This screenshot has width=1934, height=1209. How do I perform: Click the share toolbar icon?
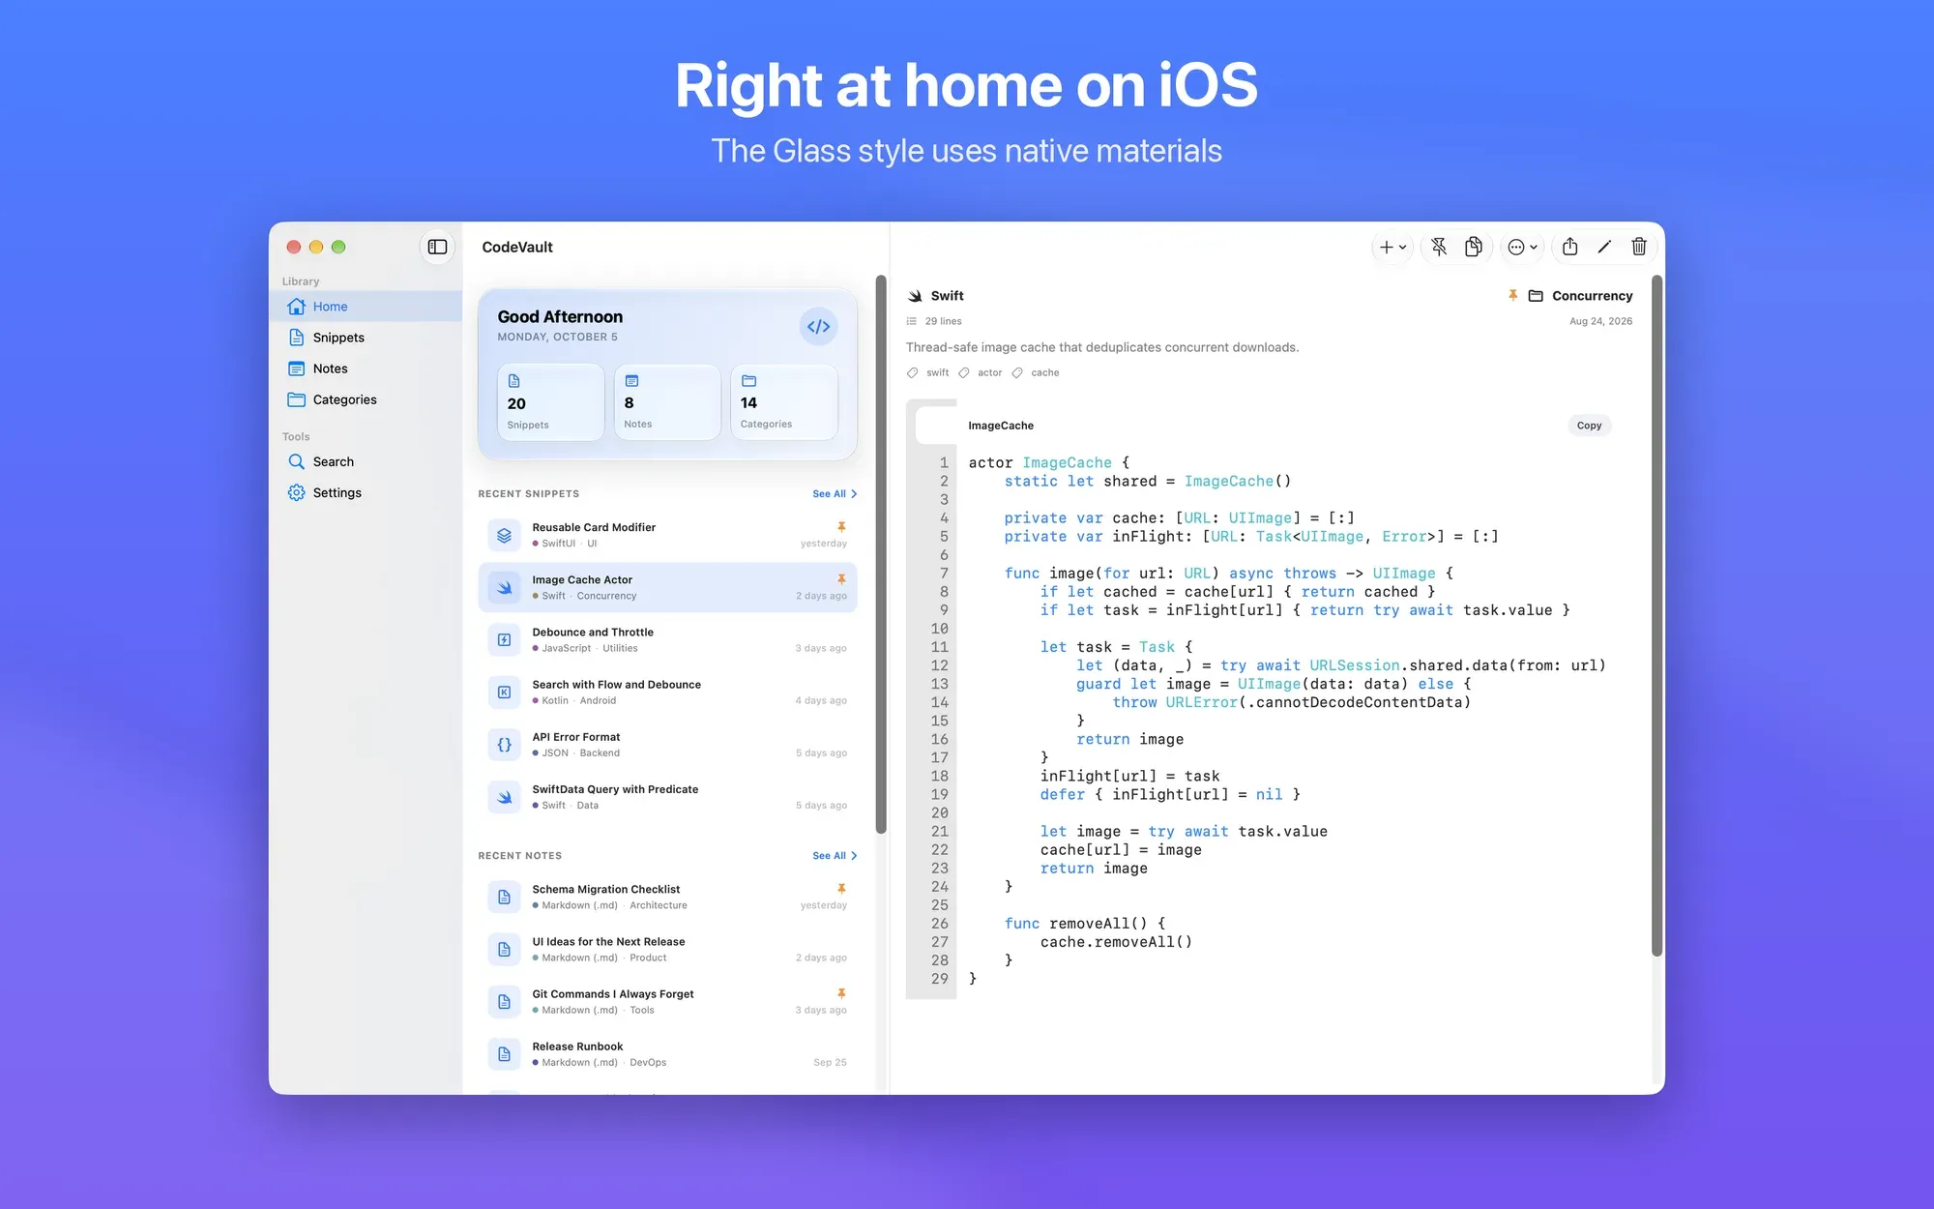[1570, 248]
